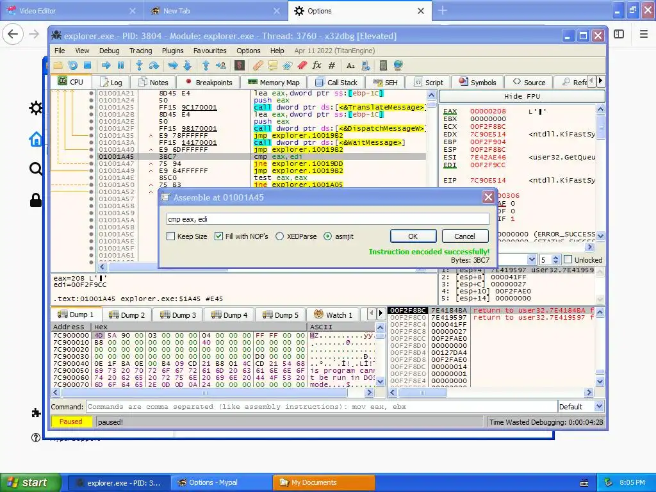Show the Functions view (fx icon)
Image resolution: width=656 pixels, height=492 pixels.
[x=317, y=65]
